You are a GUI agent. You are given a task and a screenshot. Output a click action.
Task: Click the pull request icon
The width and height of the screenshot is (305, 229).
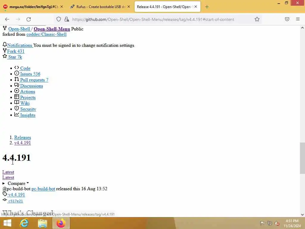(17, 79)
